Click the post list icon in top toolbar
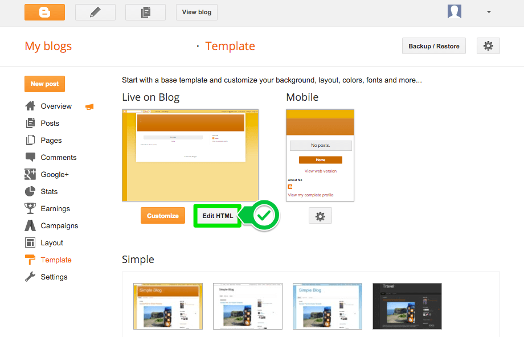524x337 pixels. (145, 11)
